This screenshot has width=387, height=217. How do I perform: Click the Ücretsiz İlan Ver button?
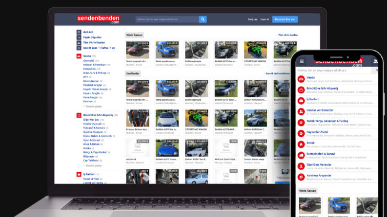pos(285,19)
